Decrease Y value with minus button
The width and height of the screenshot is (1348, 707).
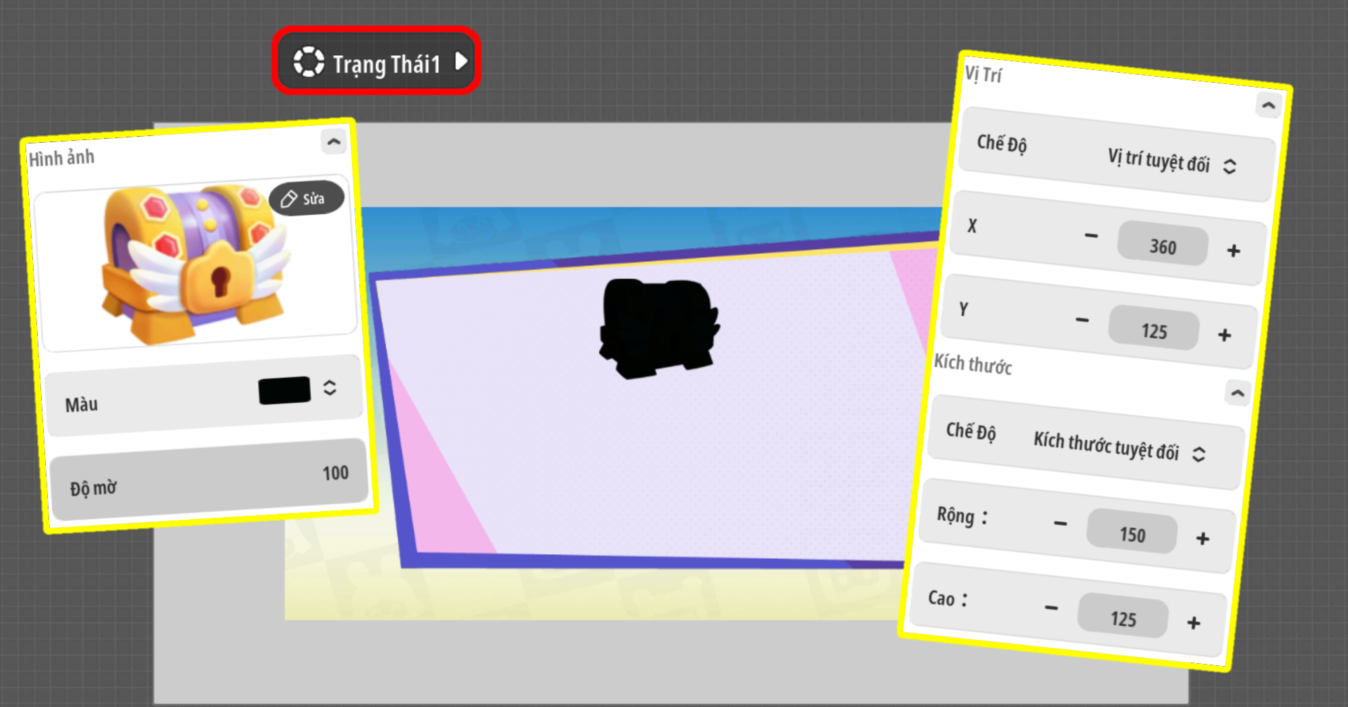(x=1082, y=320)
